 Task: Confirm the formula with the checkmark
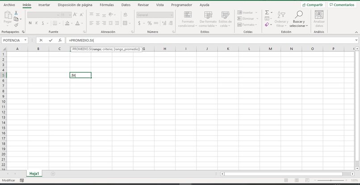click(x=50, y=40)
